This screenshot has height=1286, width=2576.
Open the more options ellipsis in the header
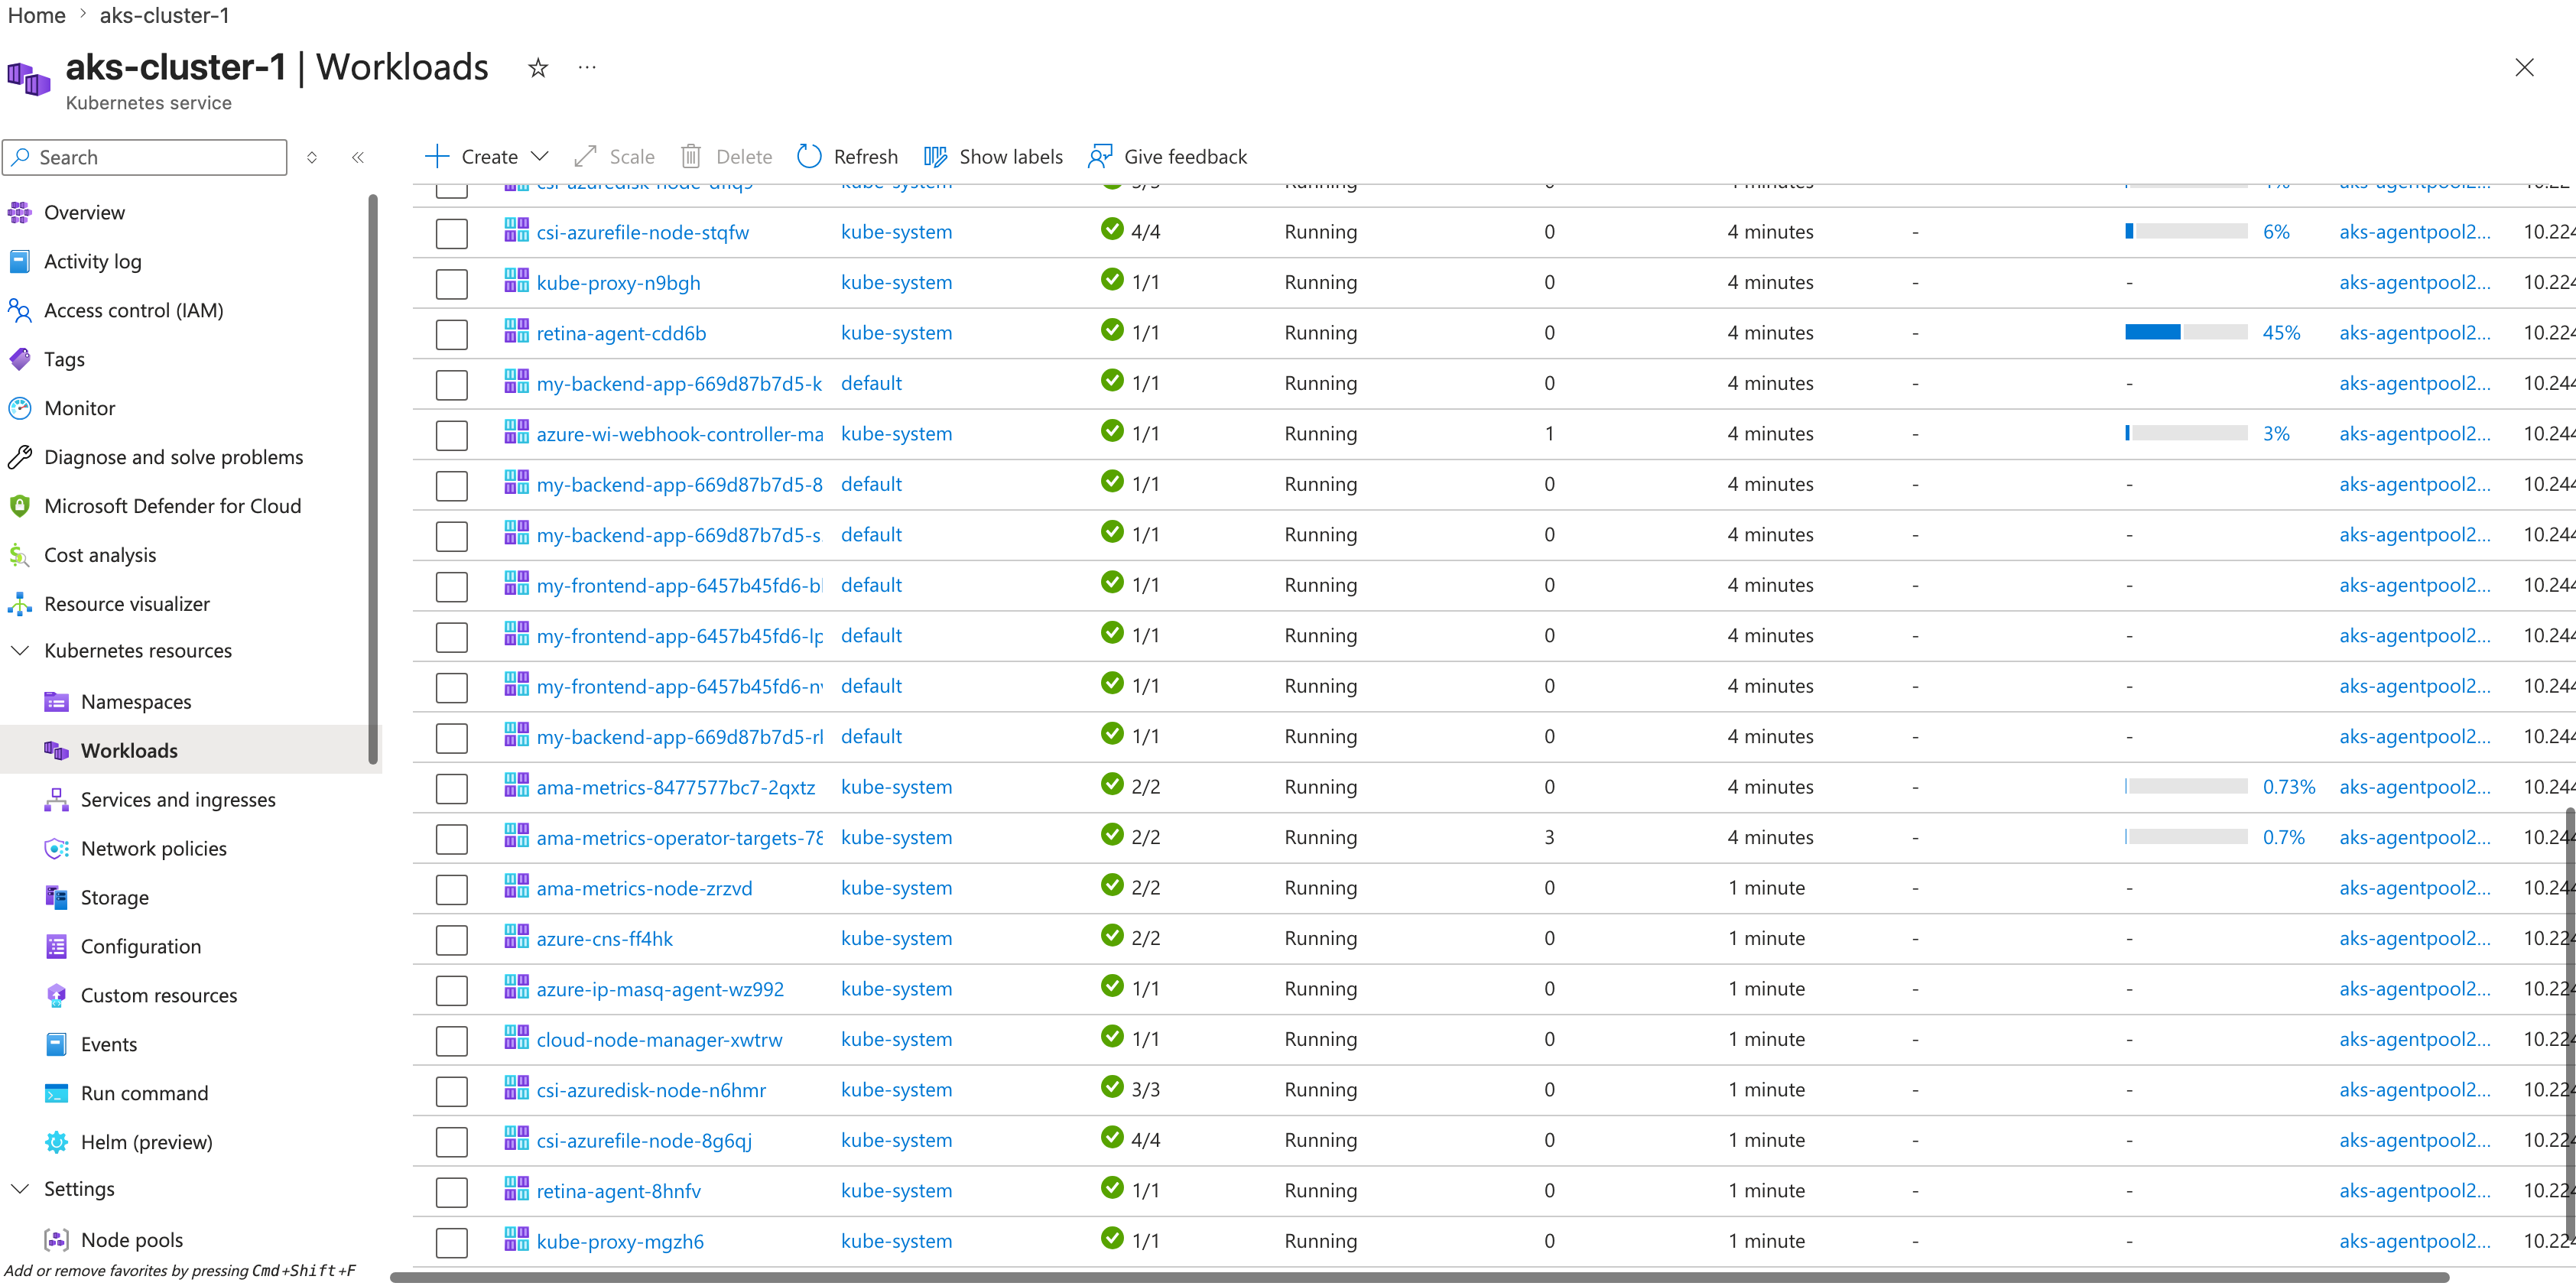click(587, 68)
